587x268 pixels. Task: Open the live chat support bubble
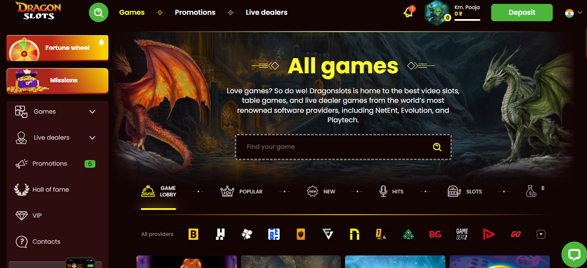[574, 255]
